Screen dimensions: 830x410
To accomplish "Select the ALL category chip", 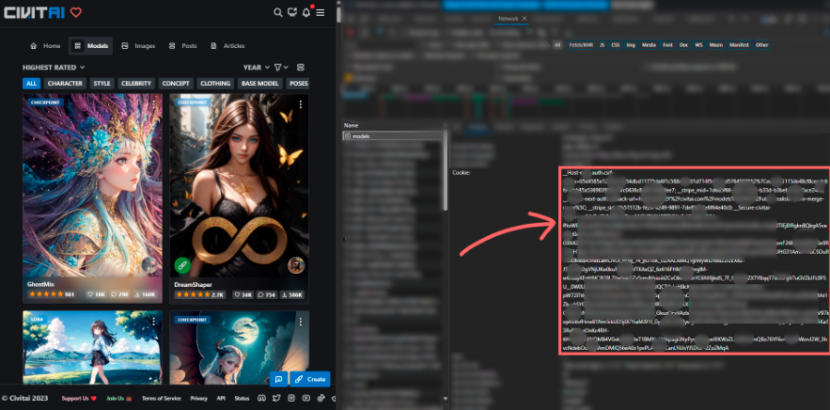I will pos(32,83).
